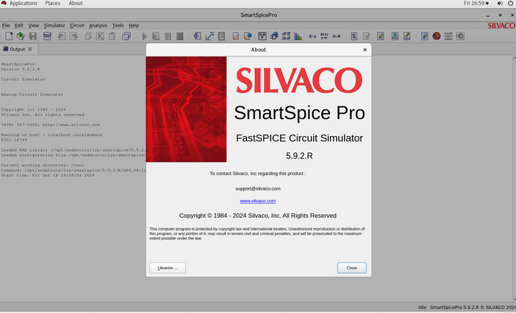This screenshot has width=516, height=313.
Task: Click the A=B toolbar icon
Action: click(x=336, y=36)
